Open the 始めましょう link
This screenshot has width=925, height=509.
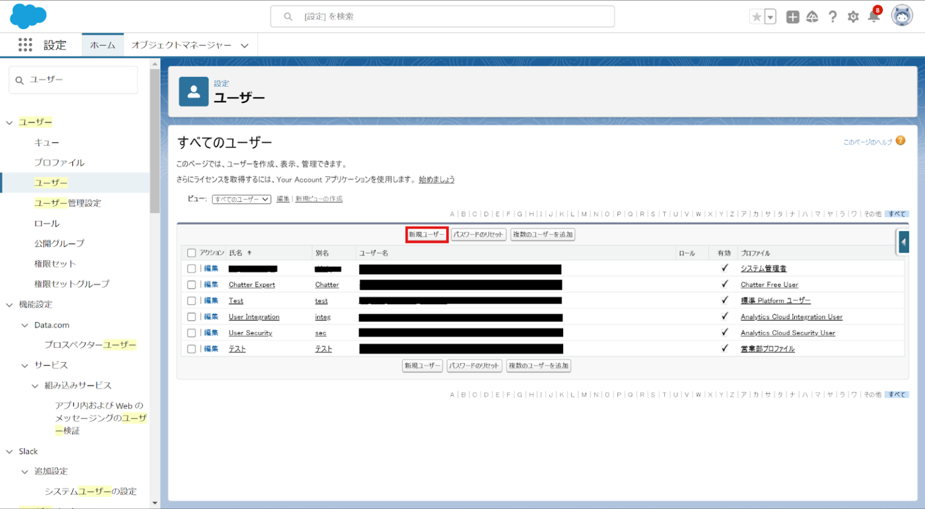point(436,179)
